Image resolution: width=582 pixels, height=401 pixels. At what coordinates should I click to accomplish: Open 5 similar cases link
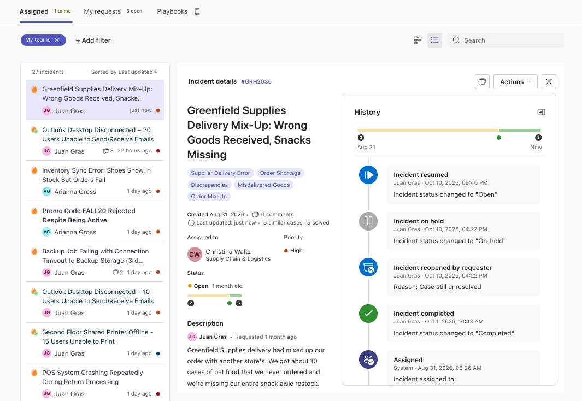click(x=283, y=222)
